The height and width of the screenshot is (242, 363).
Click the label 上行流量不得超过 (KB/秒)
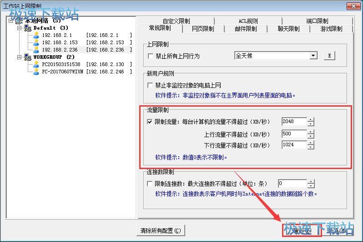pyautogui.click(x=237, y=134)
